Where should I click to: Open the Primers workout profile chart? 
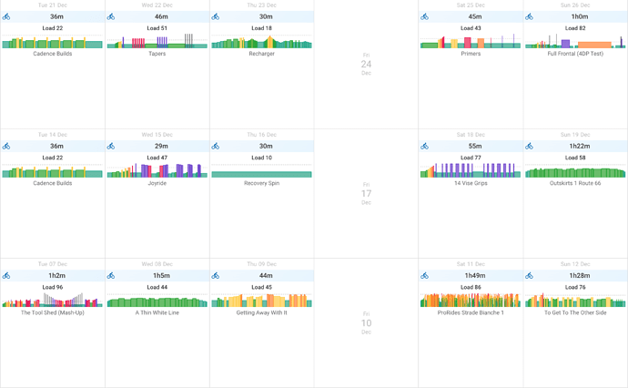tap(471, 41)
